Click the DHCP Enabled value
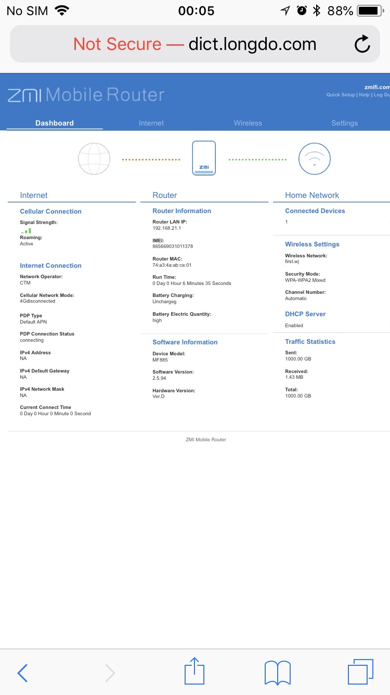This screenshot has height=695, width=390. pyautogui.click(x=294, y=326)
